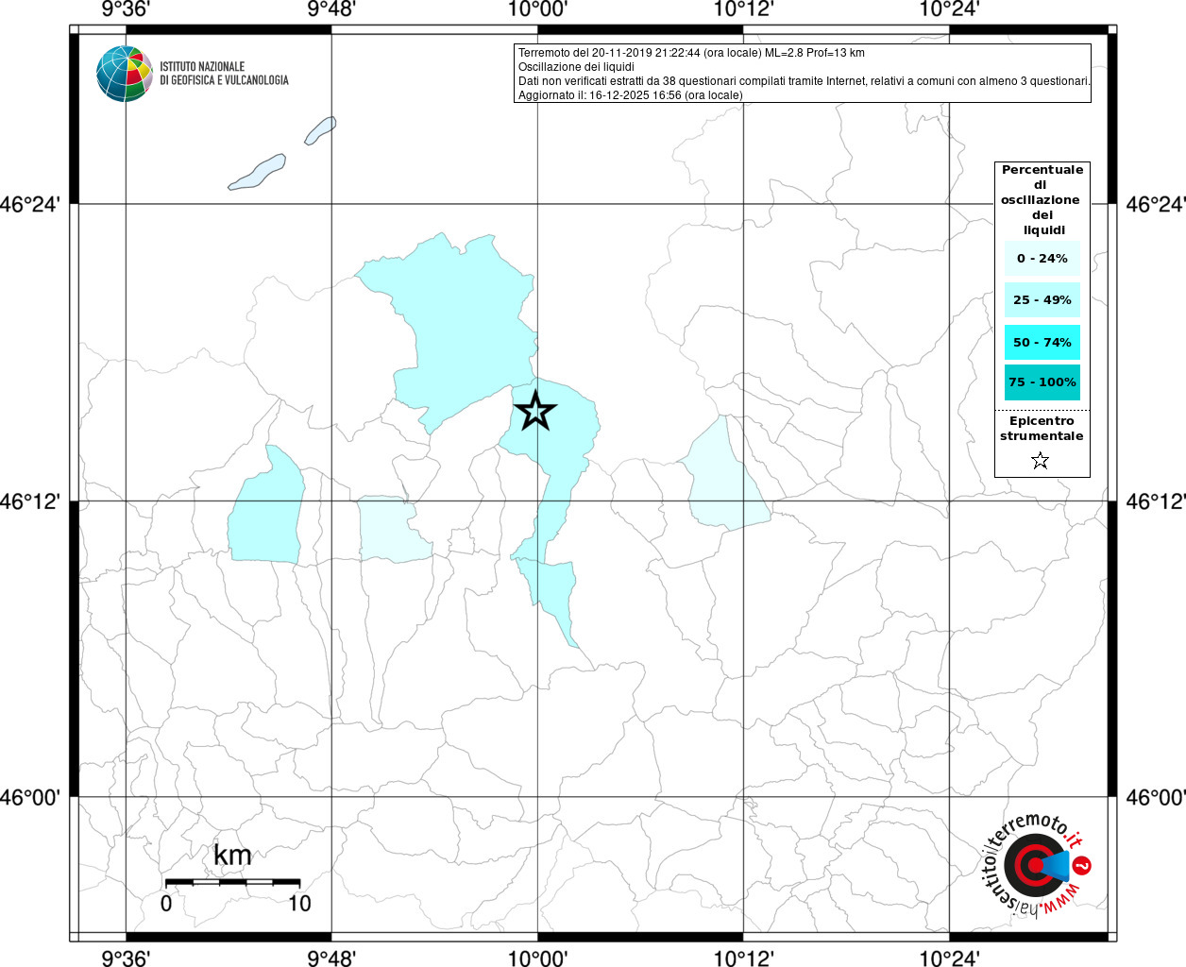The image size is (1186, 967).
Task: Click the right axis label 46°00'
Action: click(1156, 798)
